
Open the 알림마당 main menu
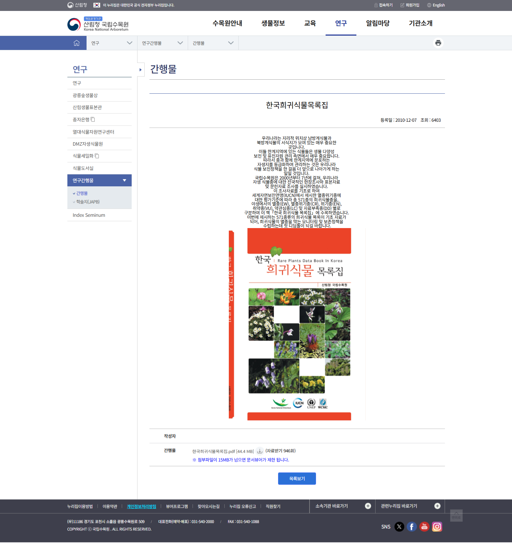point(378,23)
